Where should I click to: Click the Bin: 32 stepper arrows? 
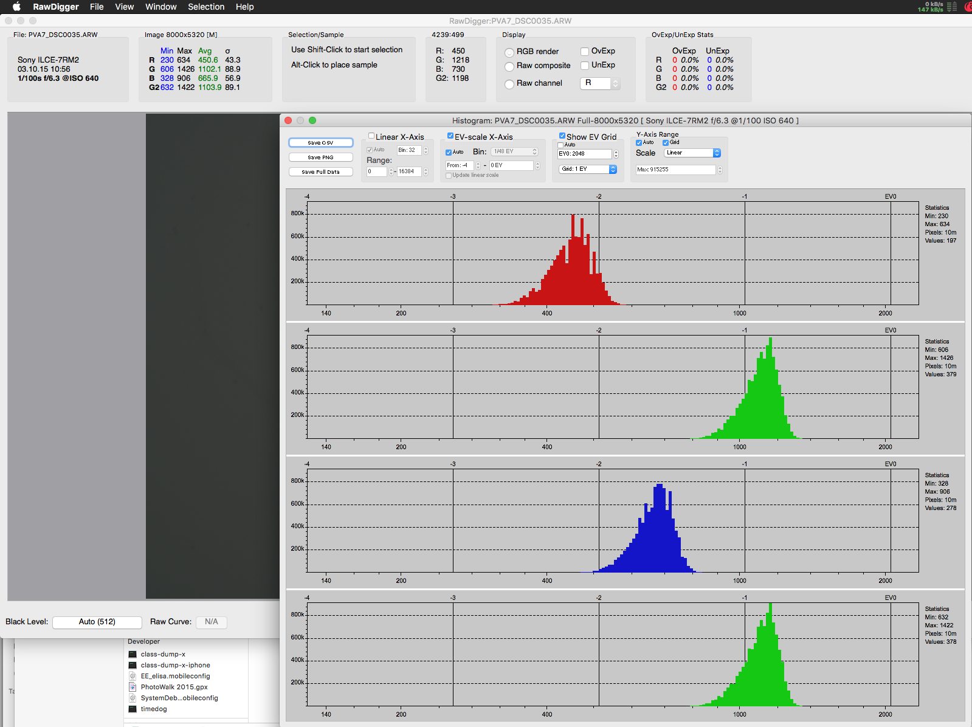tap(426, 150)
